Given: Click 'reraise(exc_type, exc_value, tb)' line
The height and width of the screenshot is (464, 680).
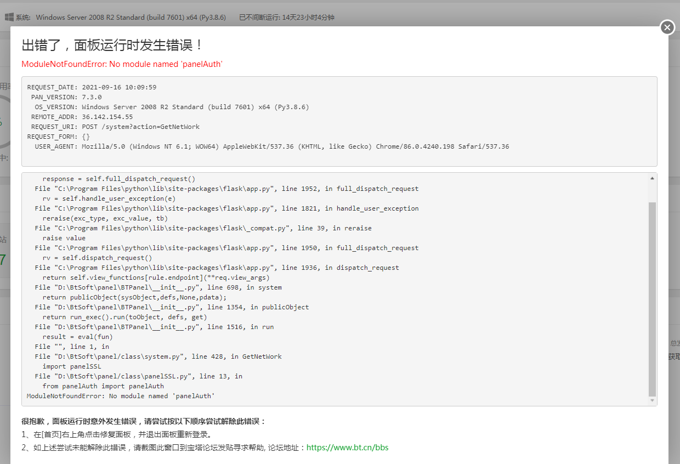Looking at the screenshot, I should pos(105,218).
